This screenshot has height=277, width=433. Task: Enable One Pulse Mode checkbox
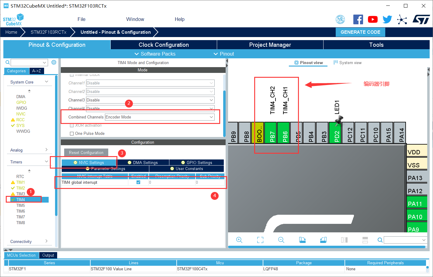point(72,133)
